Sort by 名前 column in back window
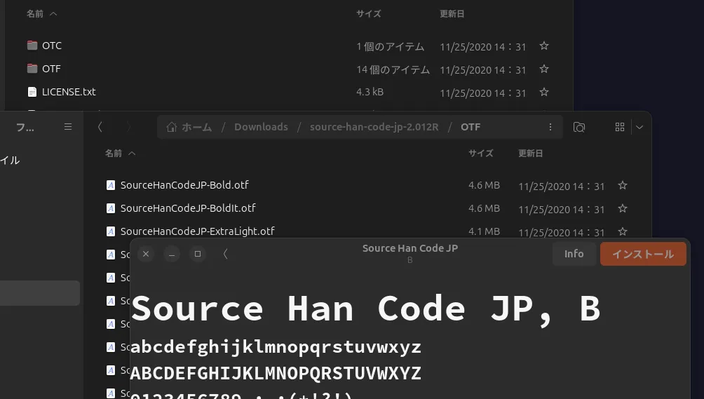The image size is (704, 399). point(41,14)
